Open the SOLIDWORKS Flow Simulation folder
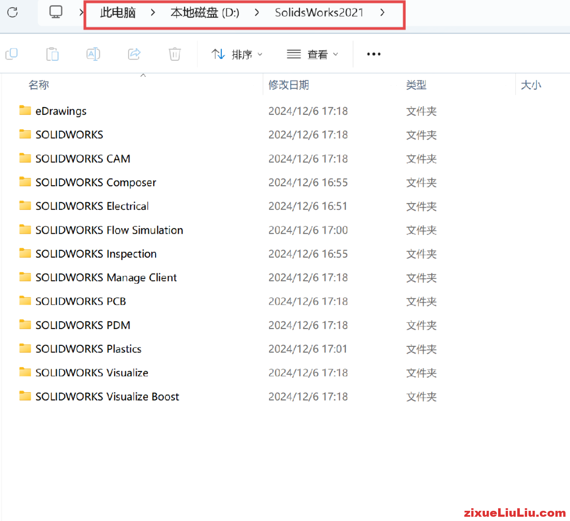 coord(109,229)
